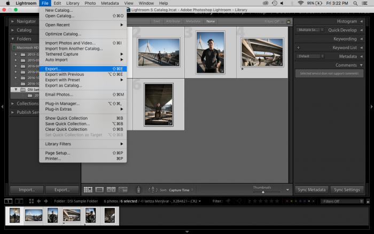Expand the Collections panel

[12, 104]
